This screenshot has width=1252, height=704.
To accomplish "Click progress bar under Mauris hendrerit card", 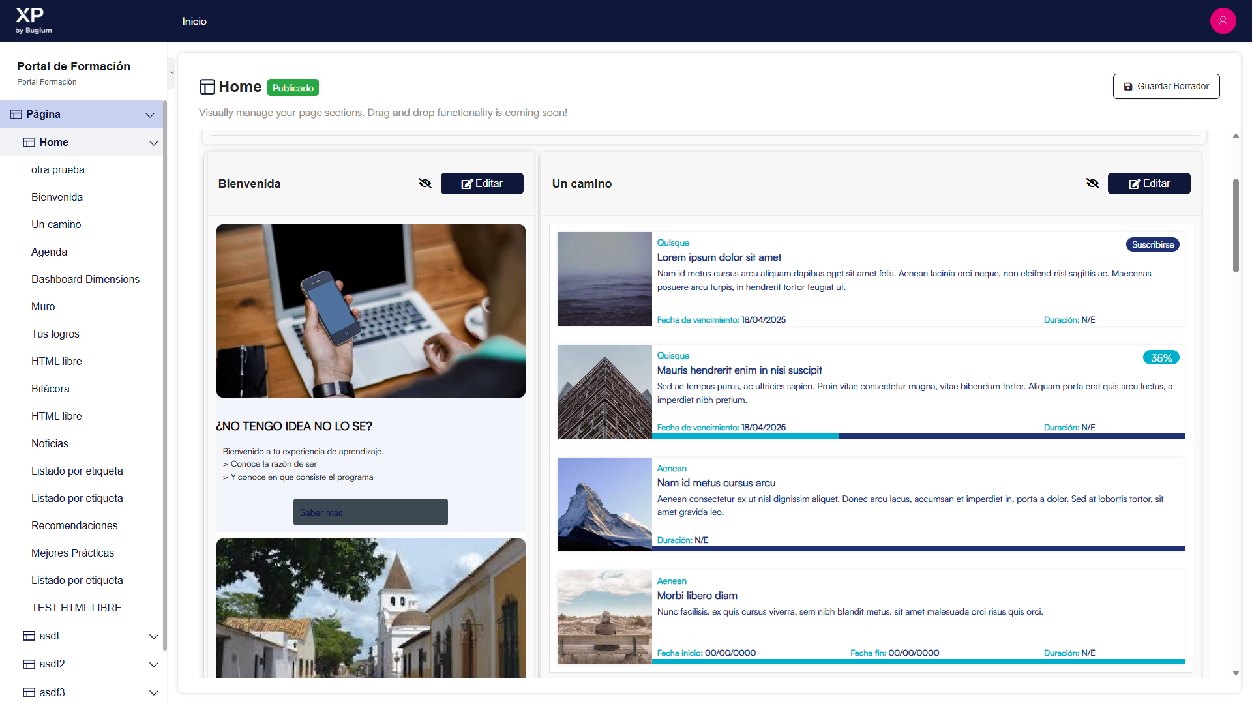I will [x=918, y=436].
